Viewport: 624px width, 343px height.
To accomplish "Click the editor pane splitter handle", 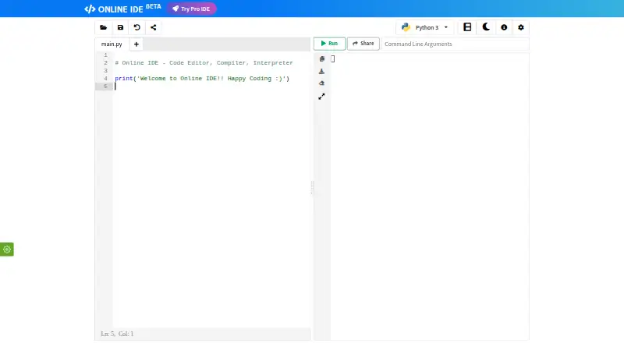I will click(x=312, y=188).
